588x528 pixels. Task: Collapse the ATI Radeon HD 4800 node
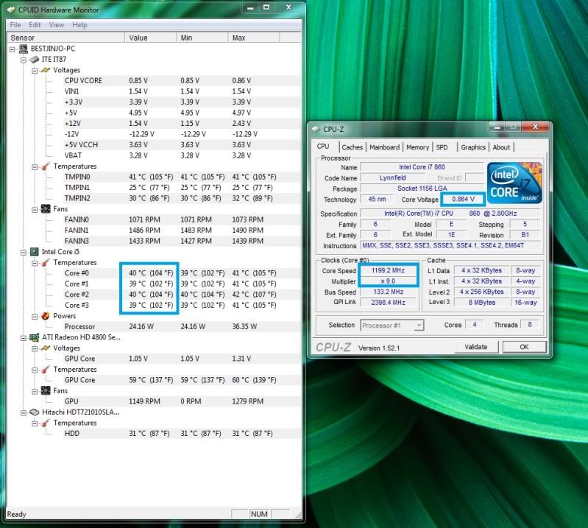24,337
